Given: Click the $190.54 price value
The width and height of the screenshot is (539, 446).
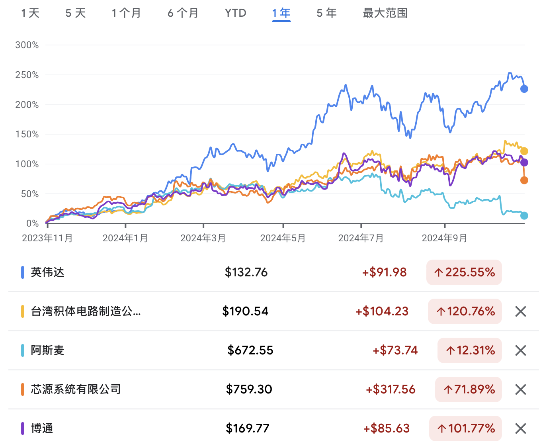Looking at the screenshot, I should click(x=246, y=311).
